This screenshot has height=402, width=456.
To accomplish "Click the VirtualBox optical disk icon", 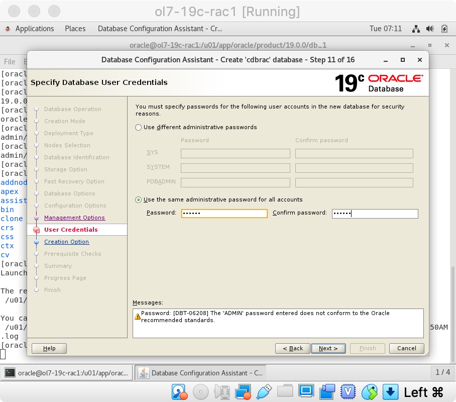I will (x=200, y=392).
